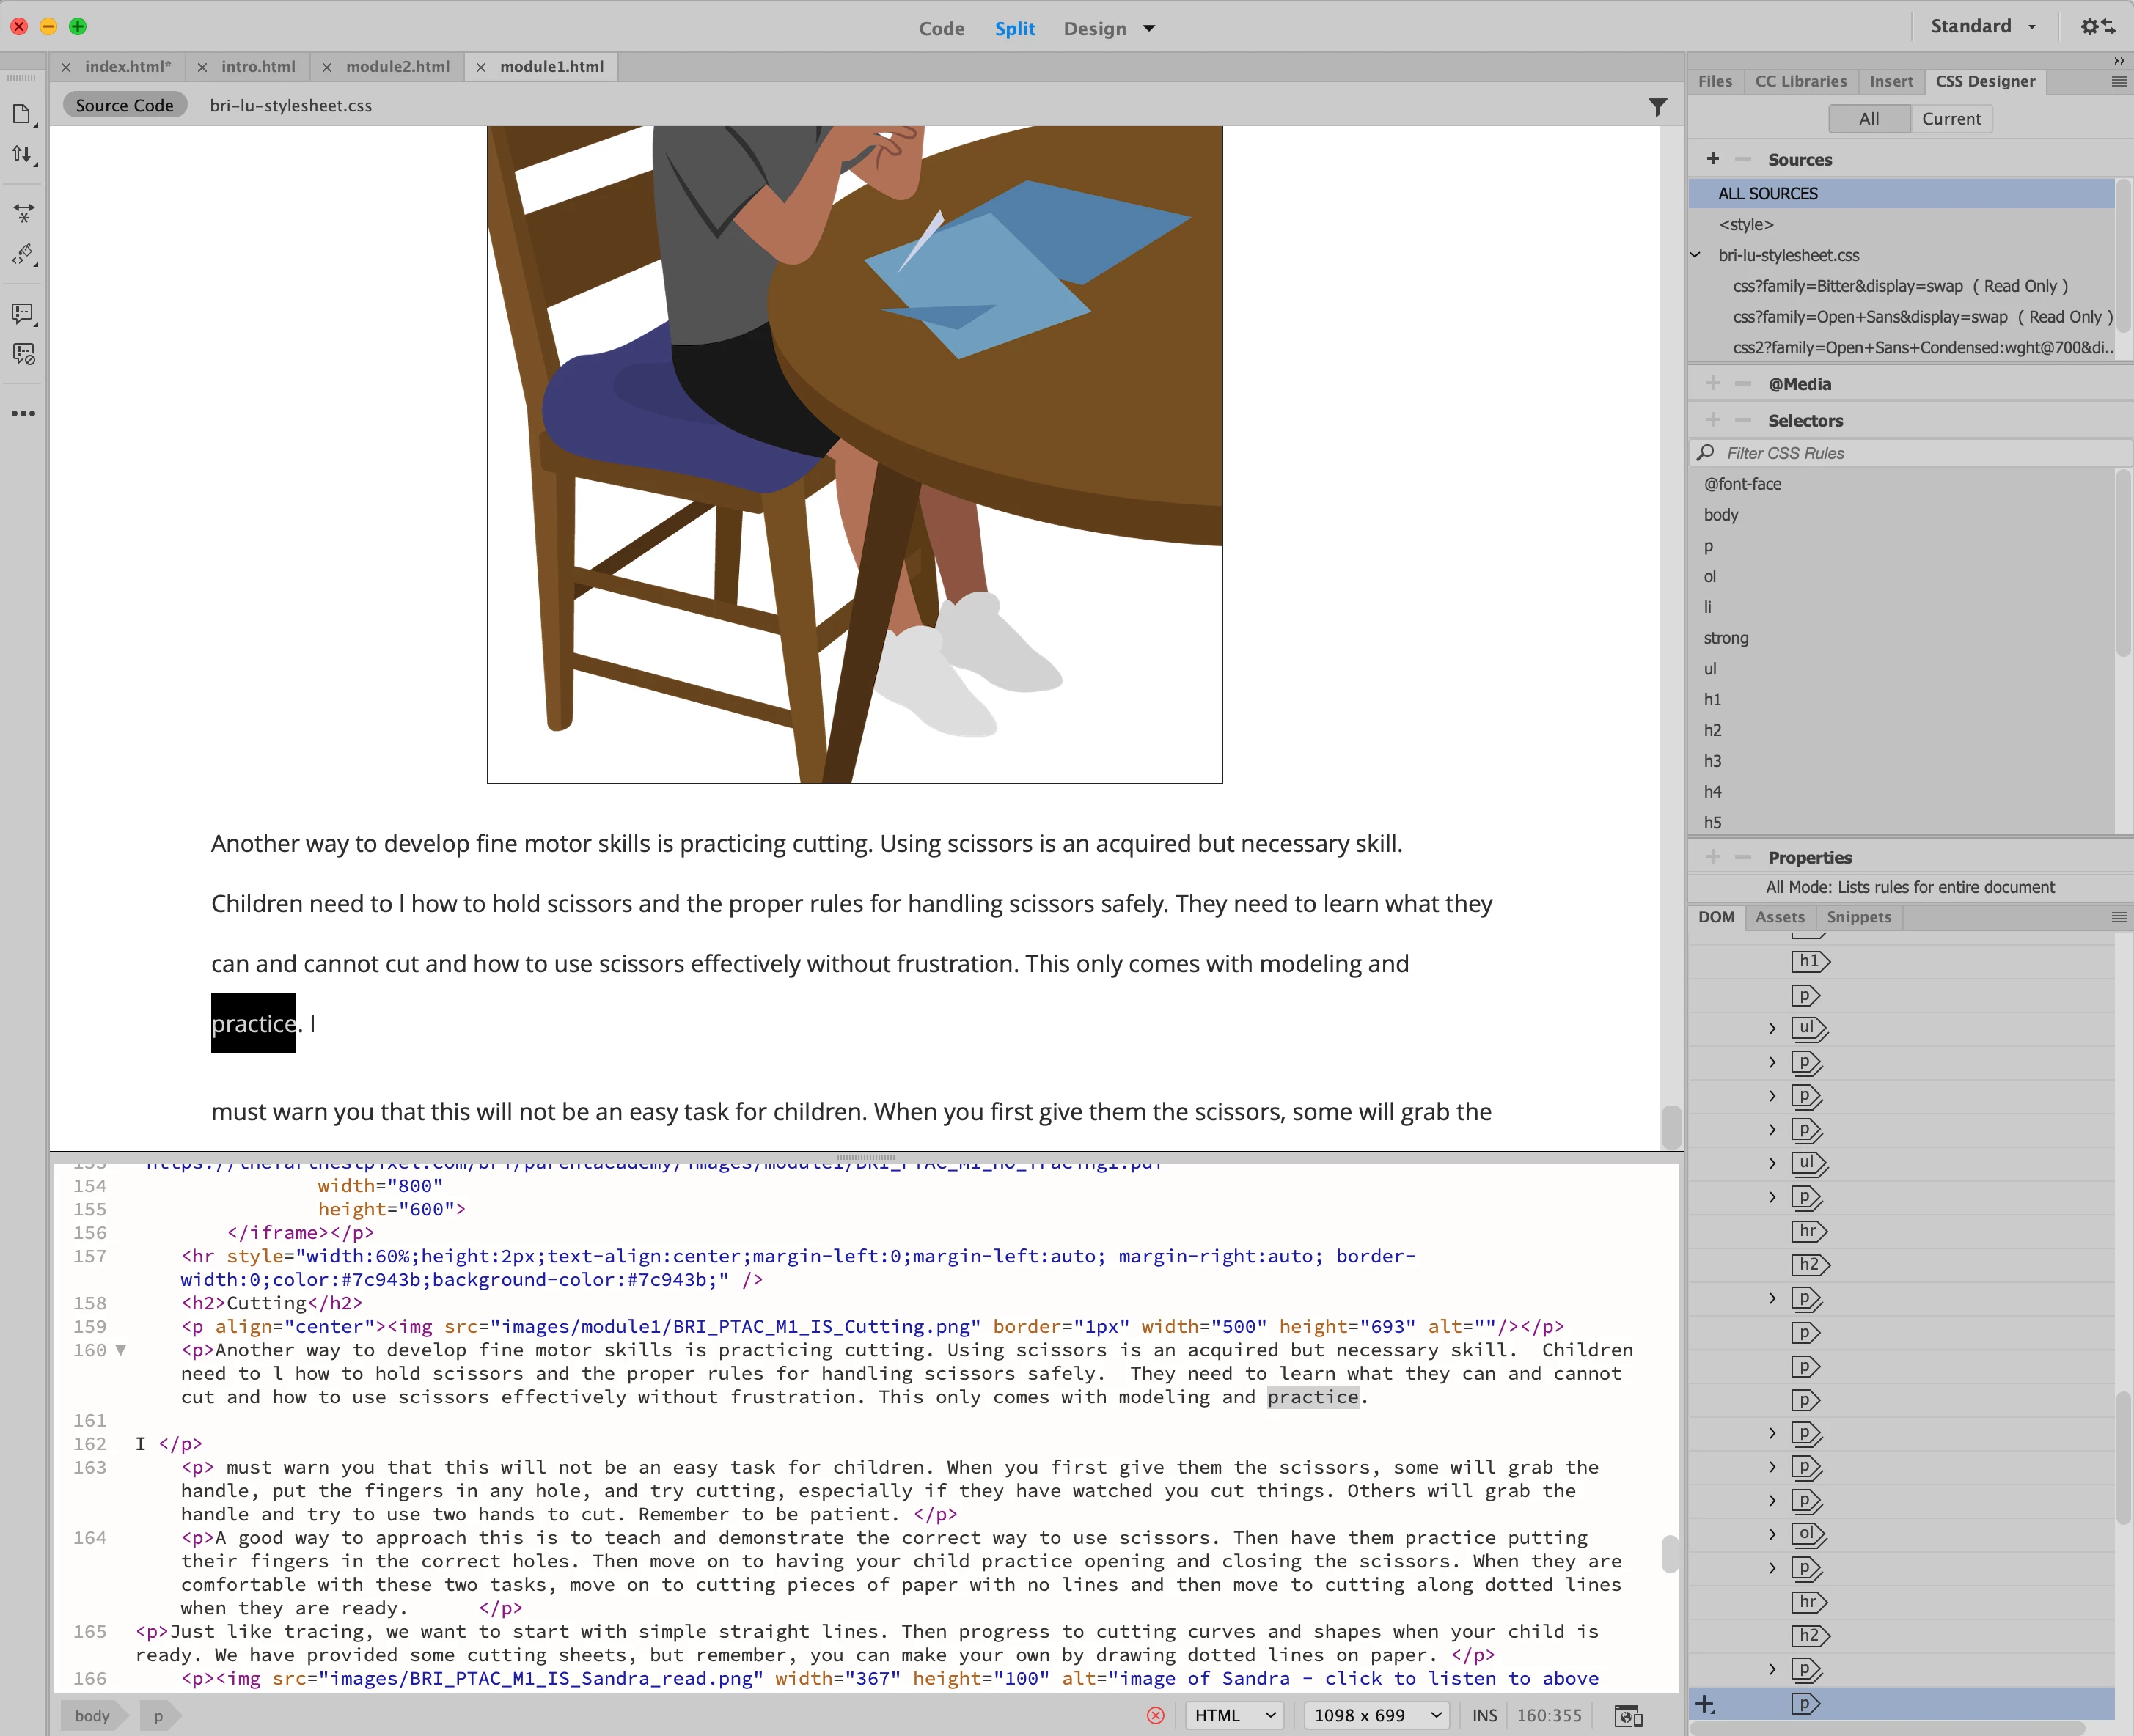Viewport: 2134px width, 1736px height.
Task: Open the HTML language dropdown
Action: (1235, 1716)
